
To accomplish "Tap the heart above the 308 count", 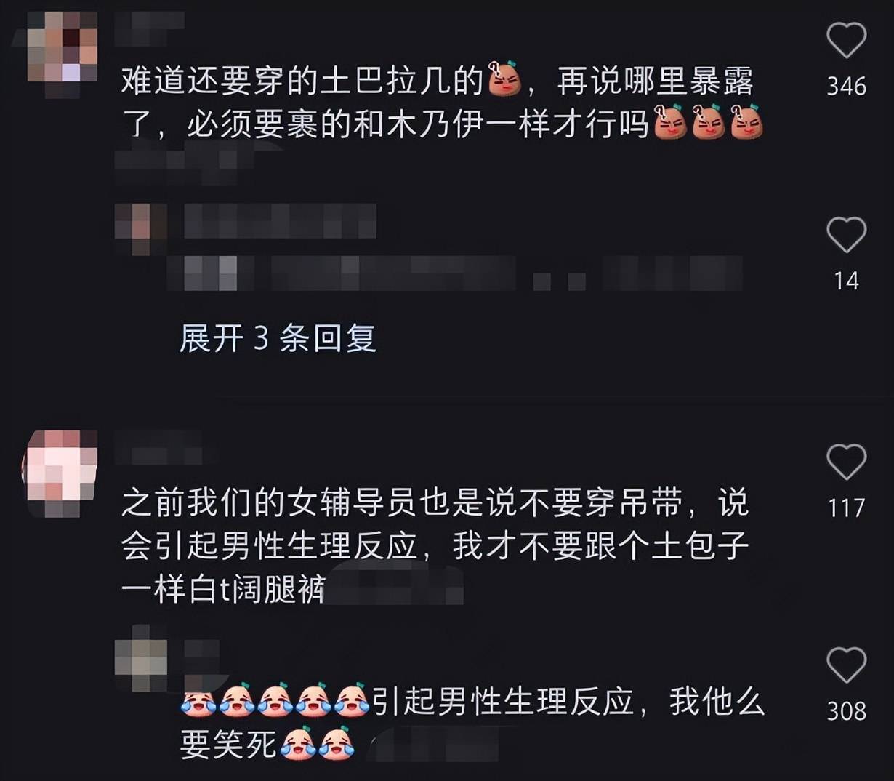I will tap(847, 665).
